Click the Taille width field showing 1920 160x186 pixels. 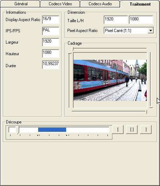coord(116,20)
